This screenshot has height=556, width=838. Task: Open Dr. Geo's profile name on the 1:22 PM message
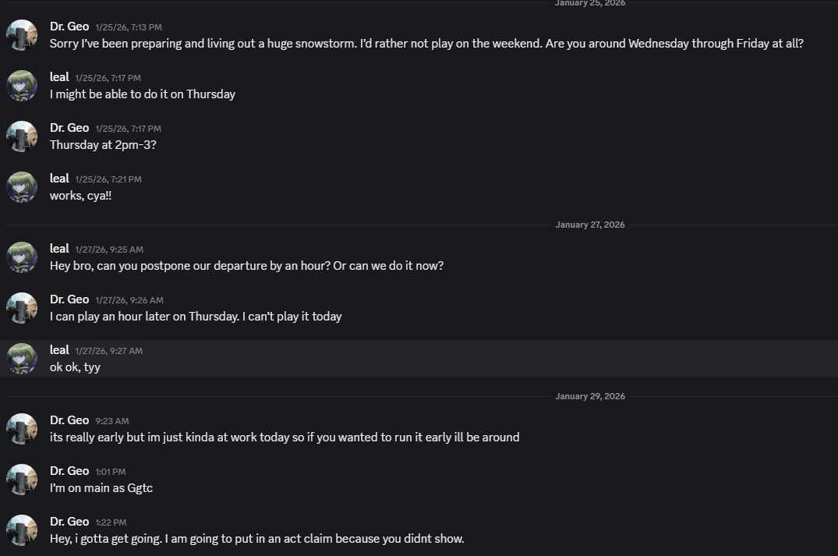pyautogui.click(x=69, y=522)
